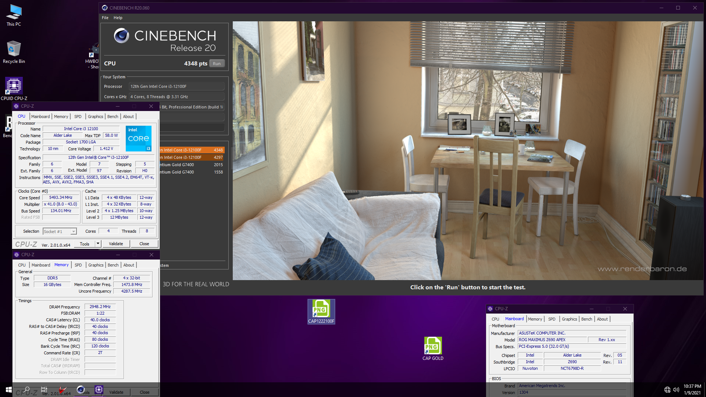The height and width of the screenshot is (397, 706).
Task: Click the title icon of CPU-Z CPU window
Action: (x=16, y=106)
